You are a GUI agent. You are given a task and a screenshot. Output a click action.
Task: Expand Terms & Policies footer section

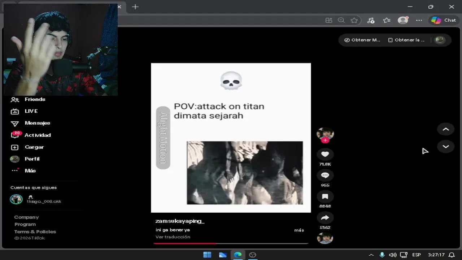click(35, 232)
